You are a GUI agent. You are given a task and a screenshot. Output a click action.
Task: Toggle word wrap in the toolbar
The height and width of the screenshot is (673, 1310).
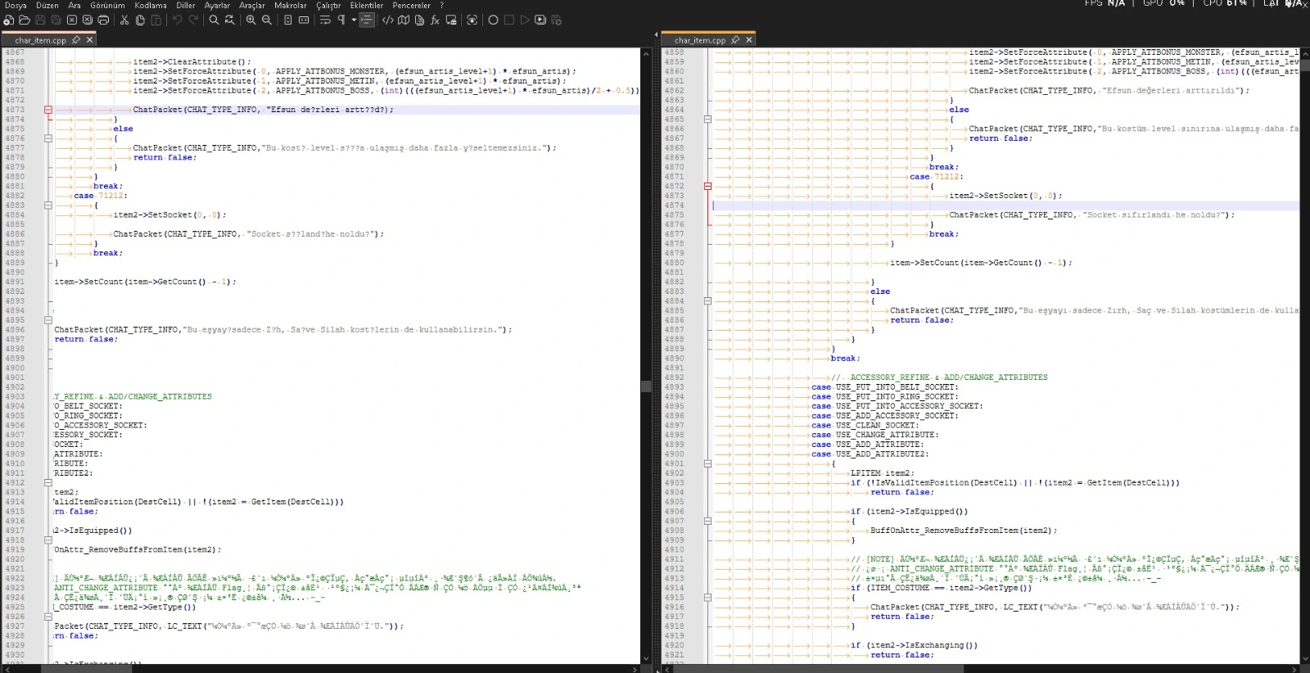(x=325, y=20)
